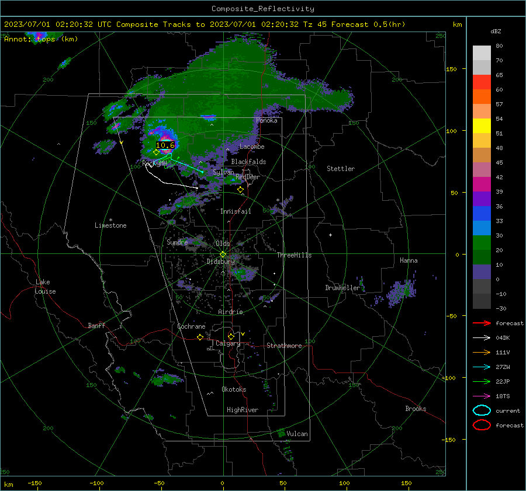This screenshot has height=491, width=526.
Task: Click the yellow diamond marker near Cochrane
Action: 200,337
